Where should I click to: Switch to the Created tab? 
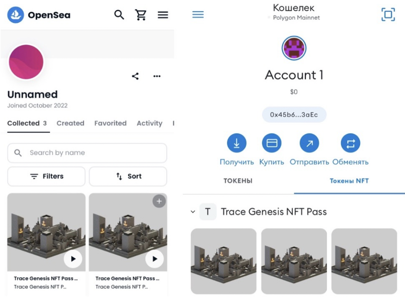click(x=70, y=123)
